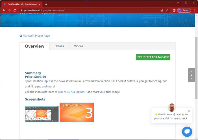Screen dimensions: 198x140
Task: Switch to the Details tab
Action: [59, 46]
